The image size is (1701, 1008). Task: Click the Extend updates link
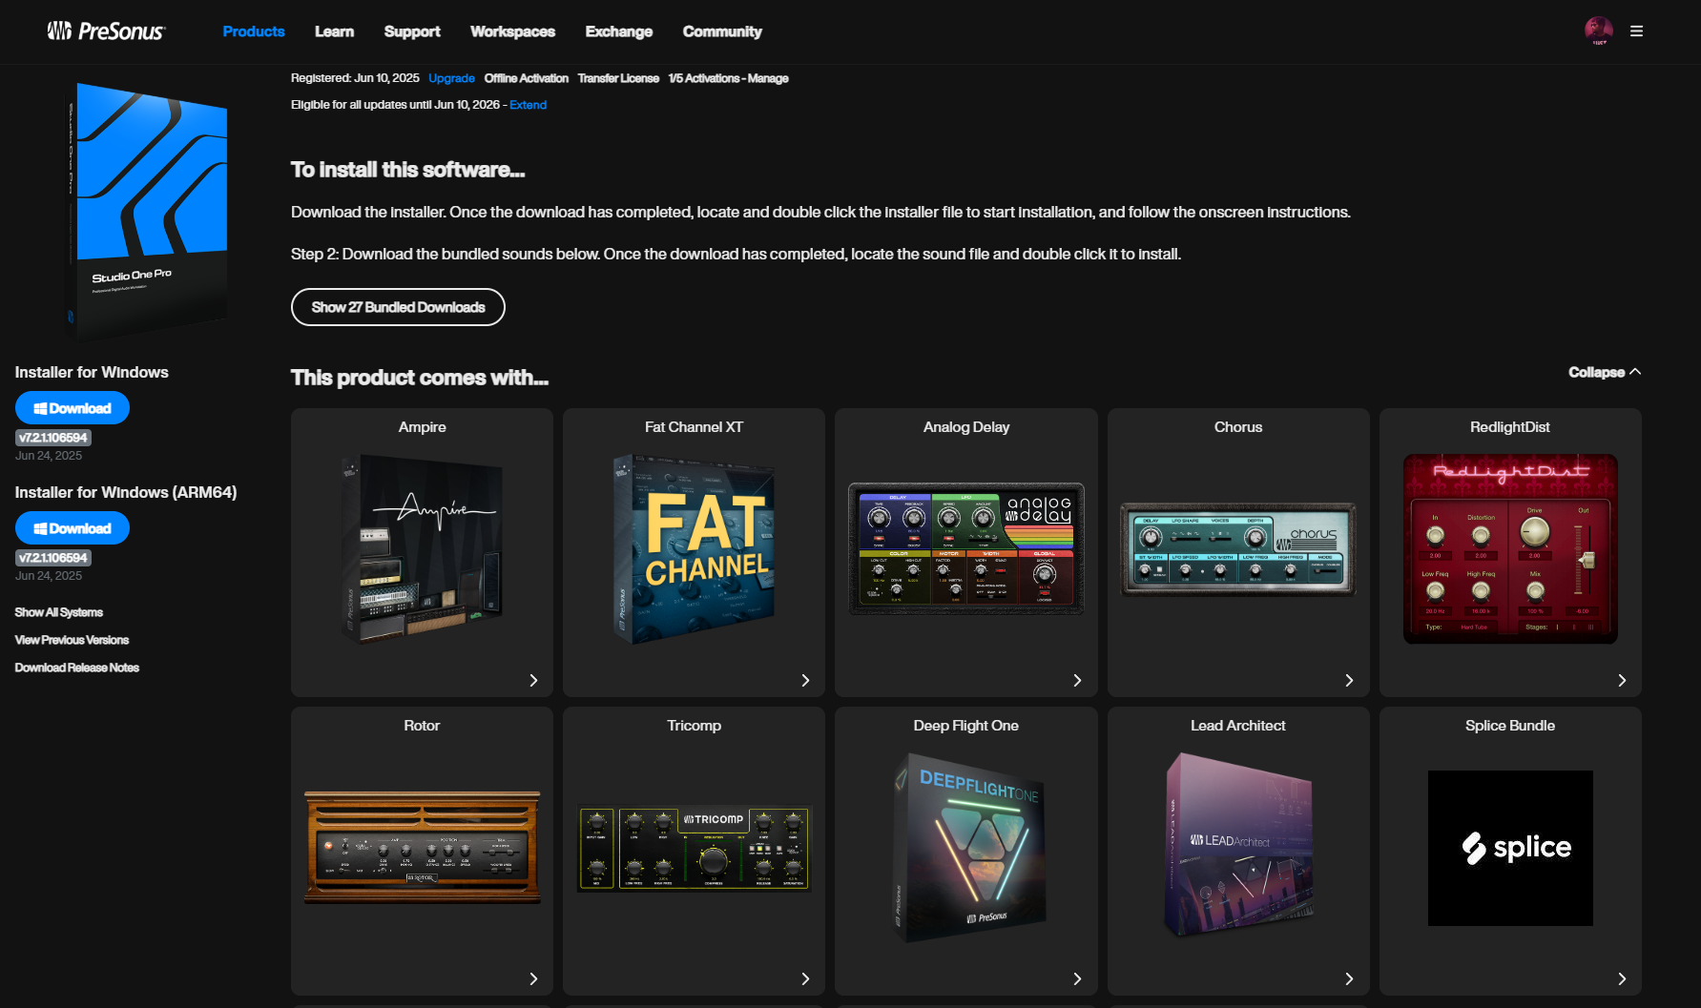pos(528,105)
